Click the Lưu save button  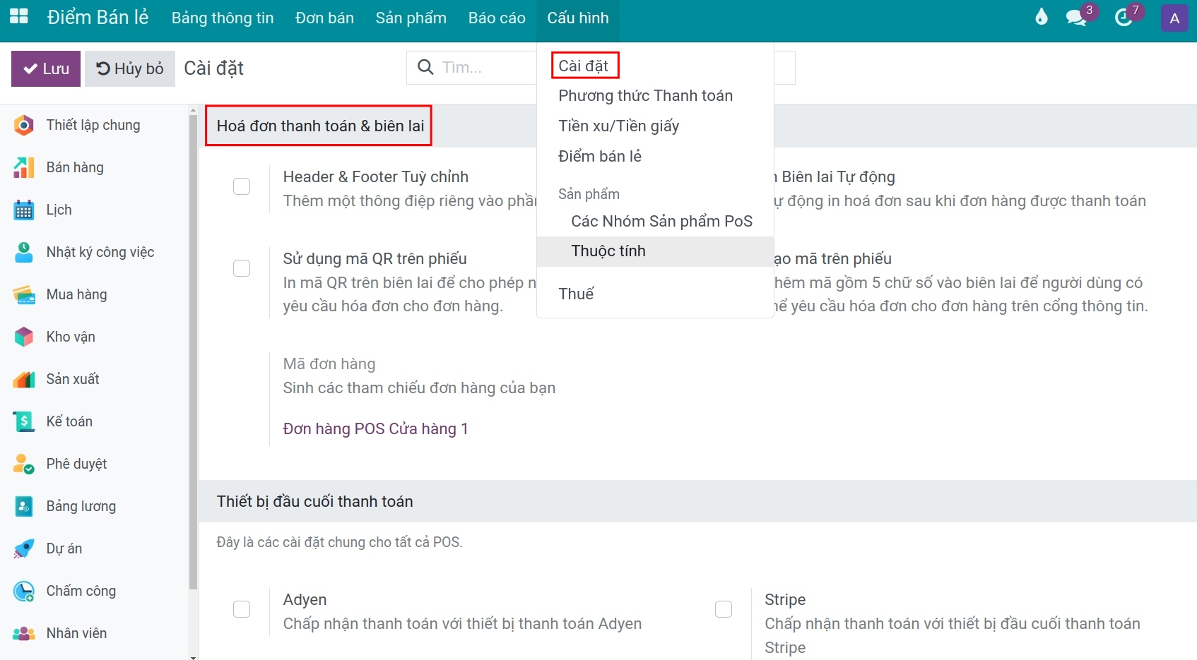[46, 68]
